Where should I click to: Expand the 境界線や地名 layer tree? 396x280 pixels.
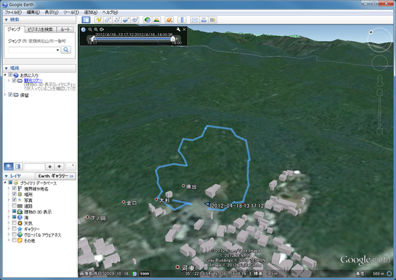tap(9, 188)
